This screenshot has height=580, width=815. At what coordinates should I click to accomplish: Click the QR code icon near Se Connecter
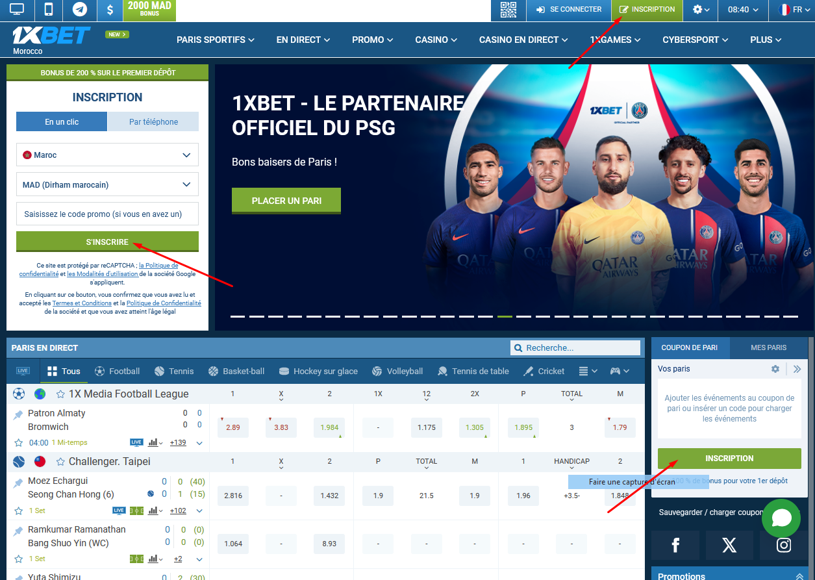pos(508,10)
